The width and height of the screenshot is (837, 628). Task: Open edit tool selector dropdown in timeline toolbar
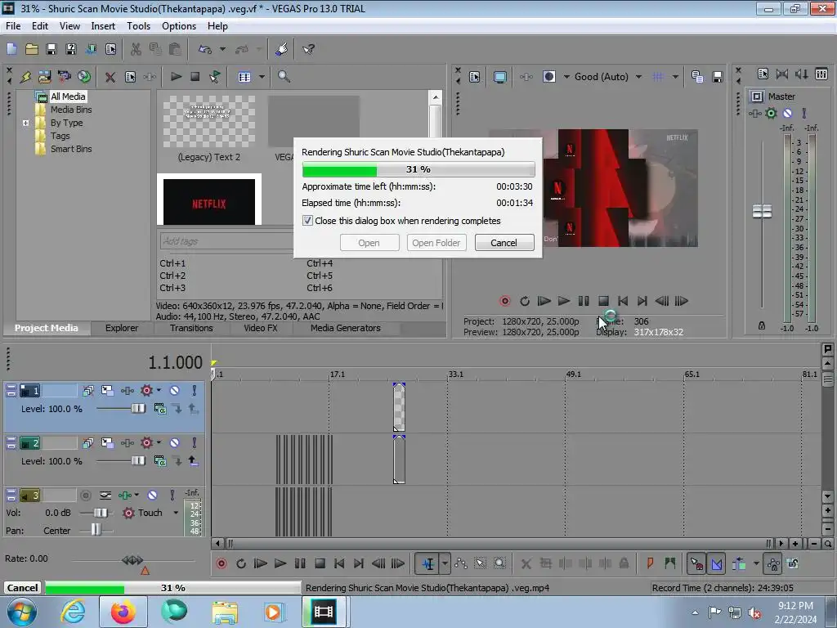coord(445,563)
